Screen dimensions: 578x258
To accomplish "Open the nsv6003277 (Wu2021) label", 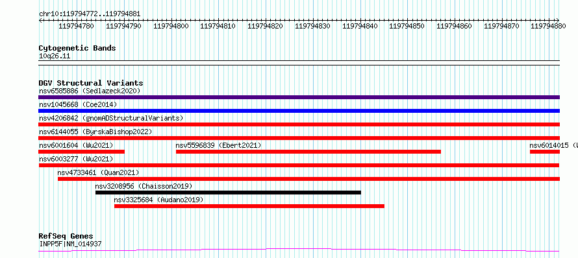I will pos(76,159).
